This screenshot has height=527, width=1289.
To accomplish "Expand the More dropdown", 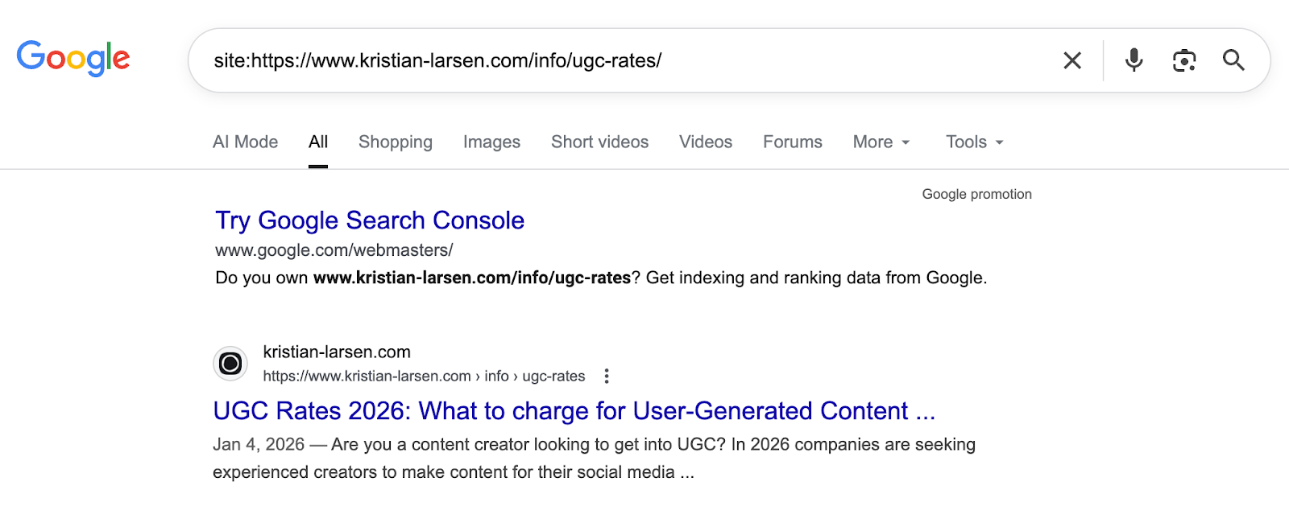I will coord(881,142).
